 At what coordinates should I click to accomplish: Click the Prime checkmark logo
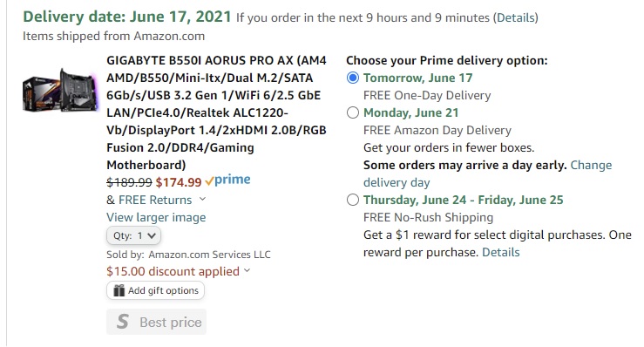tap(228, 180)
